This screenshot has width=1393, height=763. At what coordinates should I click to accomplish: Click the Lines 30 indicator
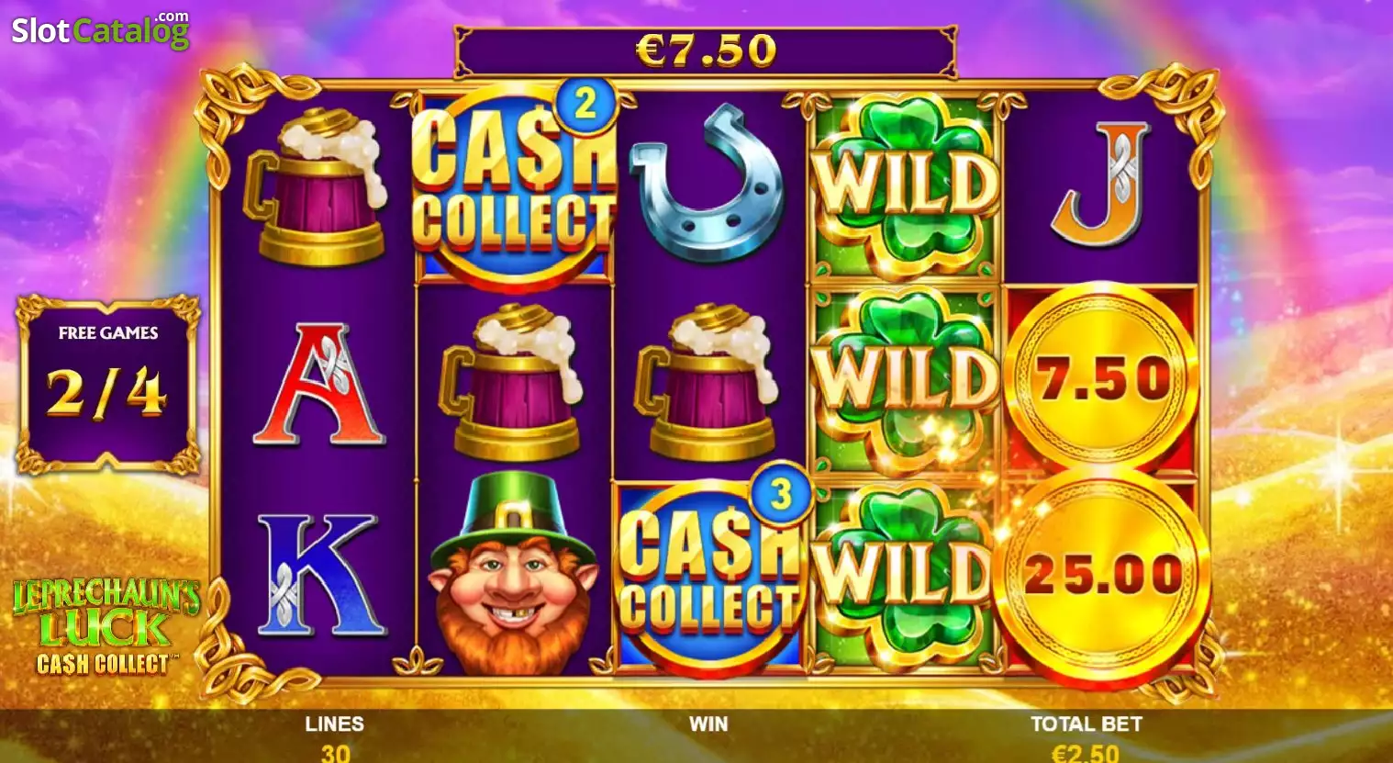tap(335, 739)
